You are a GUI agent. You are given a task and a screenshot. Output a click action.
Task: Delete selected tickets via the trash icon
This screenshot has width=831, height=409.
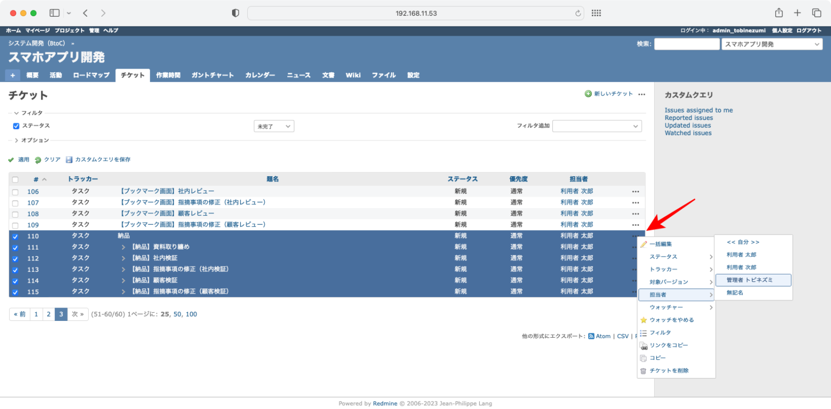point(643,371)
